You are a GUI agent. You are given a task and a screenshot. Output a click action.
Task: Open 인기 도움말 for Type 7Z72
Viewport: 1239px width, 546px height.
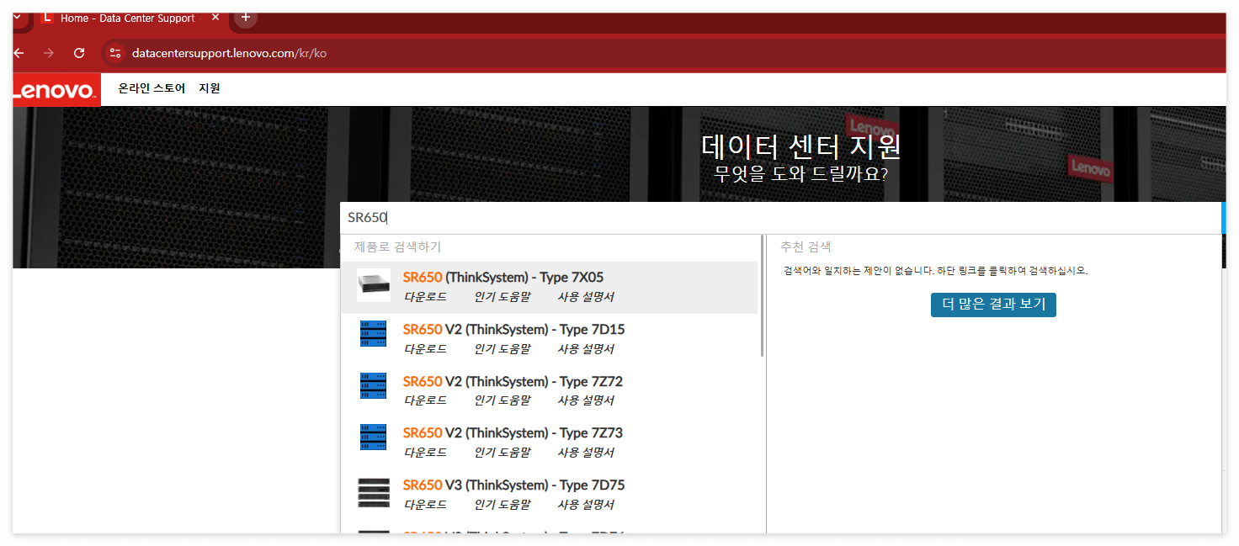[x=502, y=400]
